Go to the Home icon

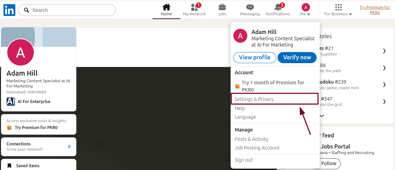coord(166,7)
